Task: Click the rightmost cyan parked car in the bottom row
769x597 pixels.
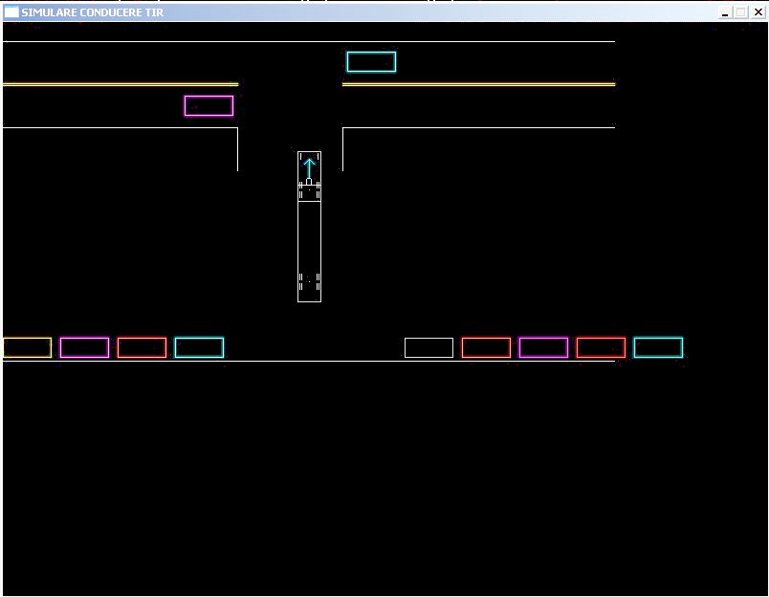Action: click(x=658, y=348)
